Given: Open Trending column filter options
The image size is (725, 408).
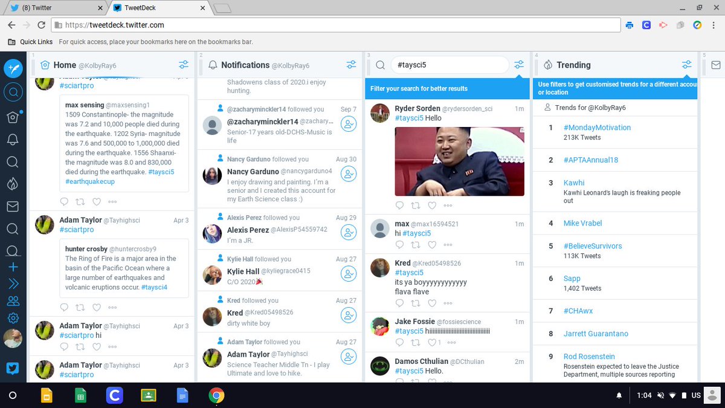Looking at the screenshot, I should pyautogui.click(x=687, y=65).
